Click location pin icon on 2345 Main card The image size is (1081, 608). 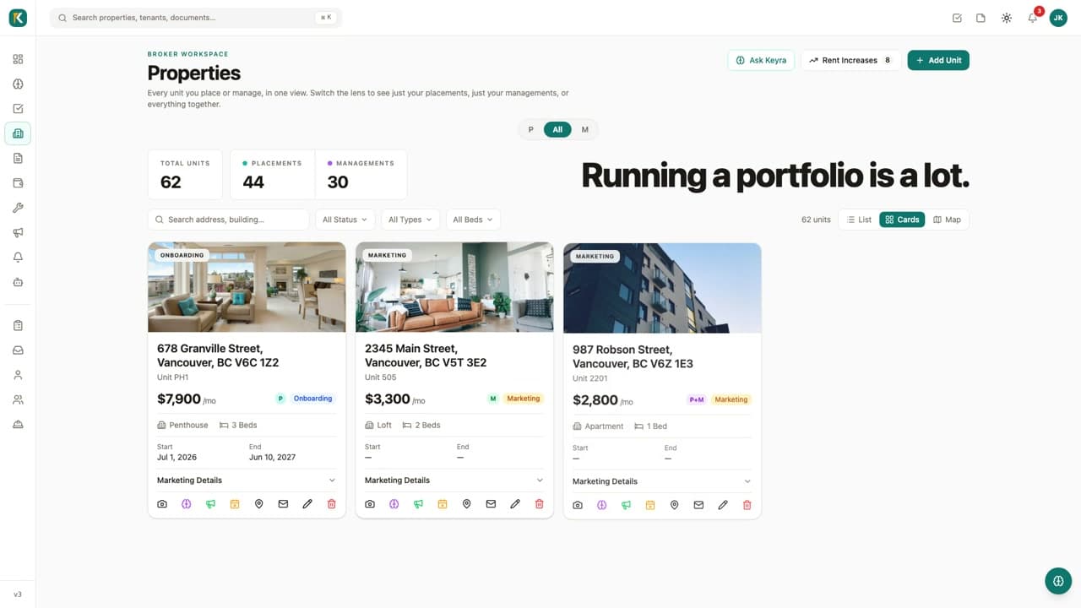pyautogui.click(x=467, y=504)
